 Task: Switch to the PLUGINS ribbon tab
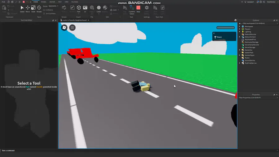point(74,2)
